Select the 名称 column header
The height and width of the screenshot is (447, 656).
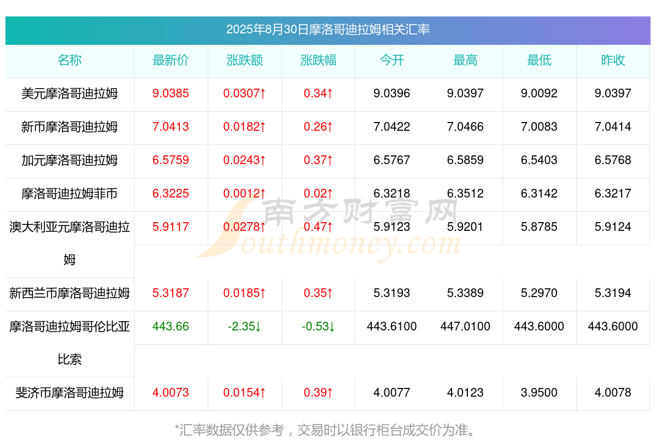[69, 60]
